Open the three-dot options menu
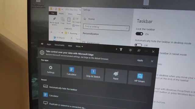Image resolution: width=195 pixels, height=109 pixels. point(146,51)
